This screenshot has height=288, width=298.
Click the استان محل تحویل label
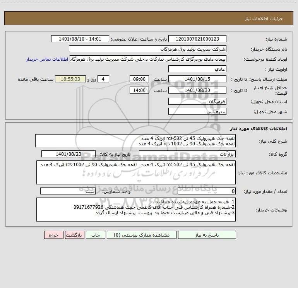pyautogui.click(x=269, y=102)
